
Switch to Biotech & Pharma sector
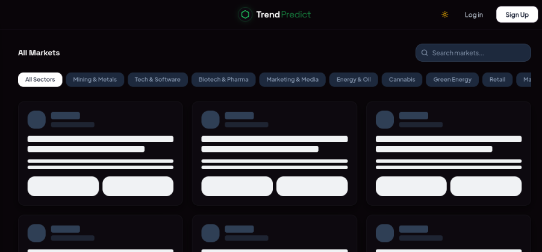point(223,79)
